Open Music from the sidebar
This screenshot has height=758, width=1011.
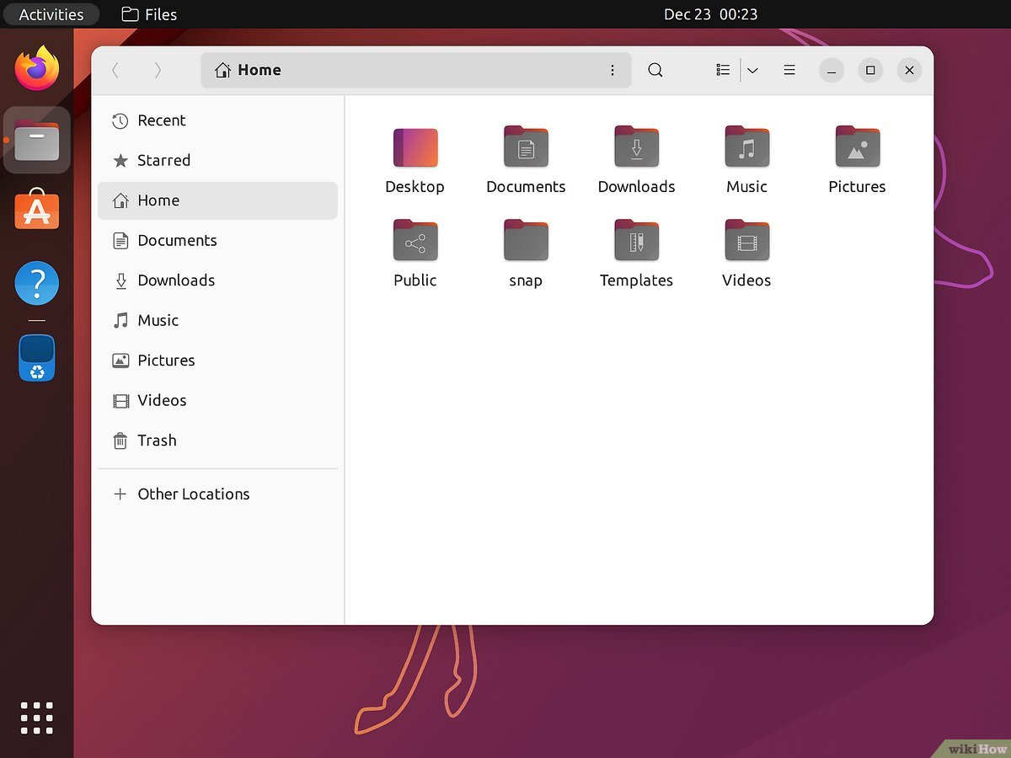158,320
